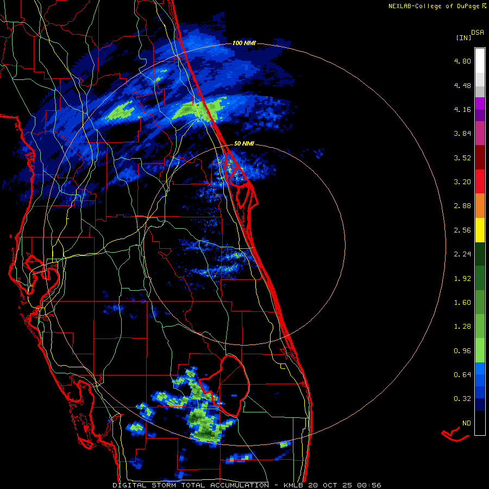Select the 3.84 legend value
489x489 pixels.
coord(462,134)
